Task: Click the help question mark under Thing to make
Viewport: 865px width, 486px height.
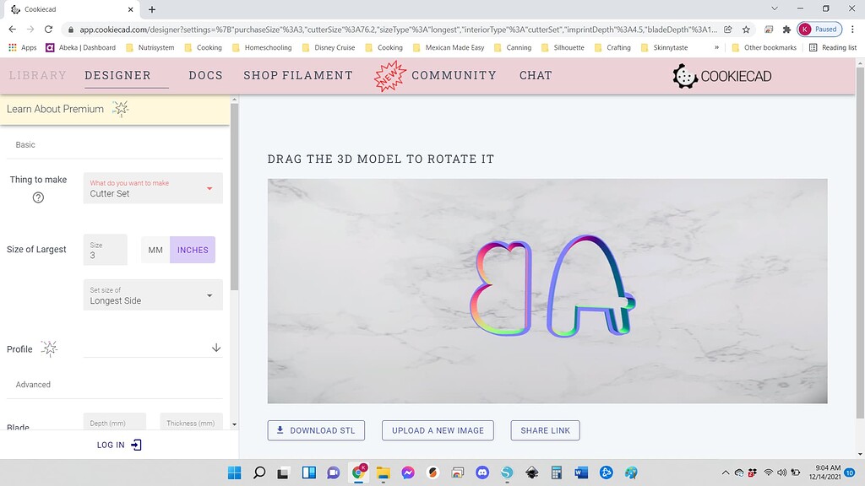Action: [38, 197]
